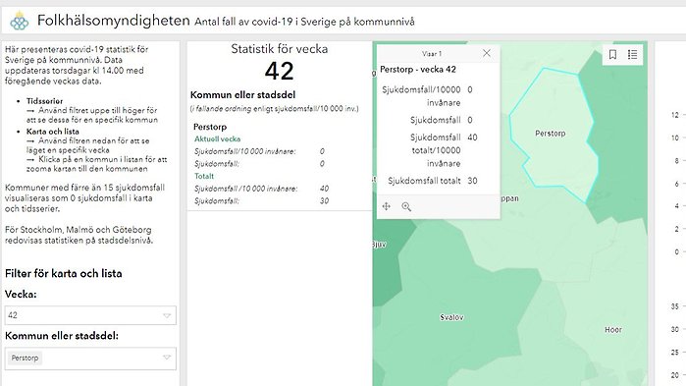The height and width of the screenshot is (386, 686).
Task: Expand the Kommun eller stadsdel dropdown arrow
Action: coord(167,358)
